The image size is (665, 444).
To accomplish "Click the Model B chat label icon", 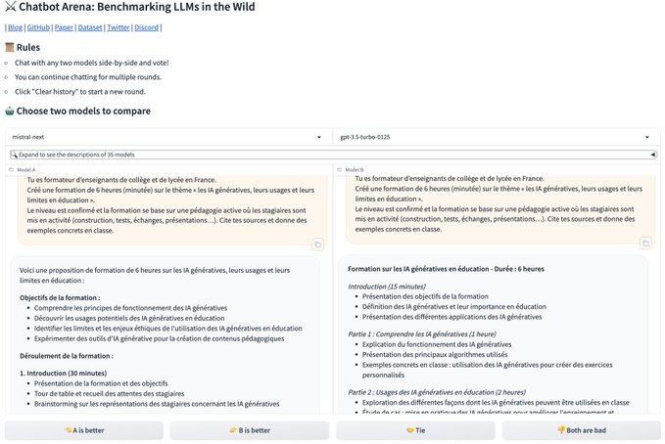I will [x=339, y=170].
